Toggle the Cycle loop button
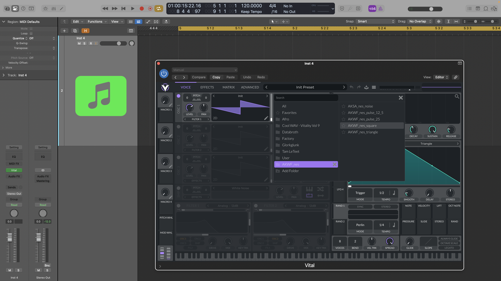This screenshot has height=281, width=501. coord(159,8)
